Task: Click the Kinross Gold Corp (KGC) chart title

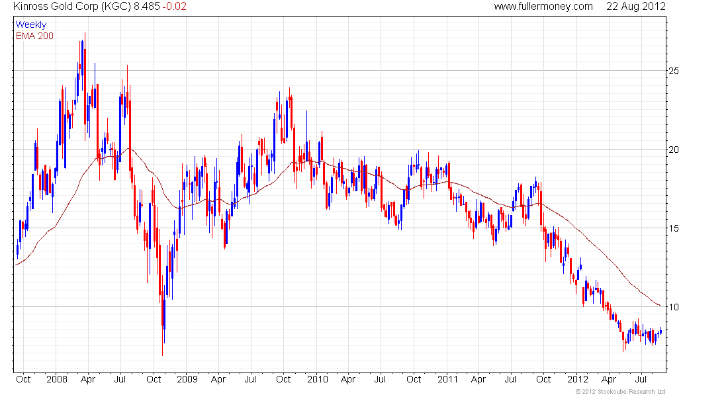Action: 72,7
